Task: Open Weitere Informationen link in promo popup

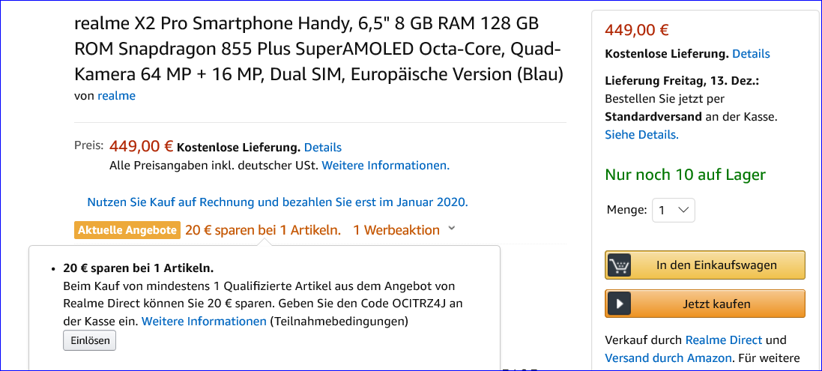Action: (204, 321)
